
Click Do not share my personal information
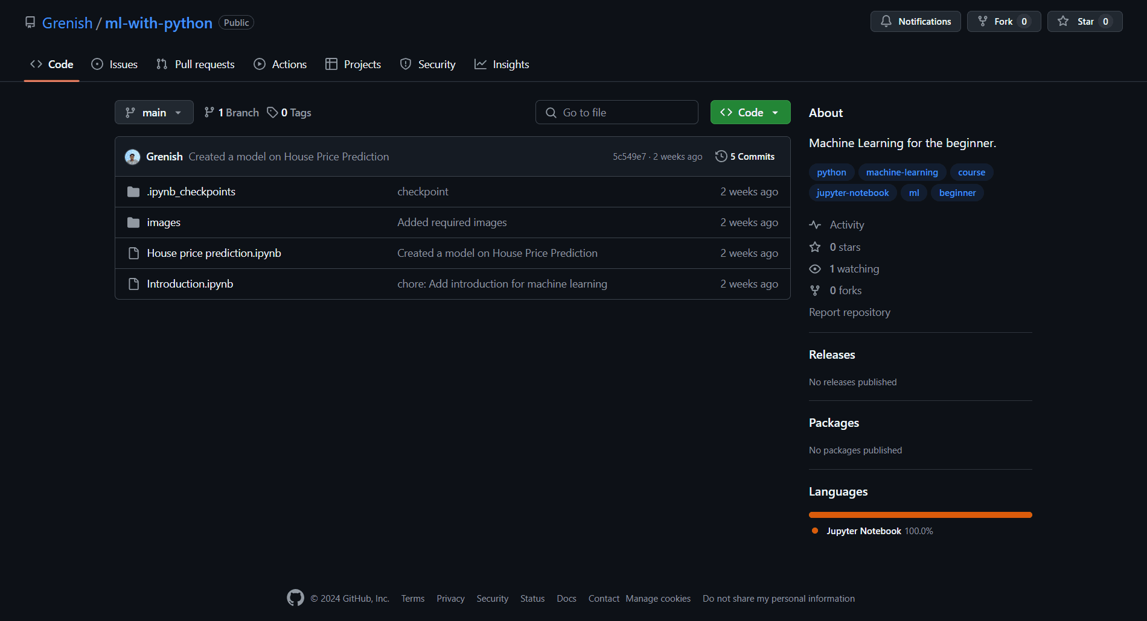point(779,599)
